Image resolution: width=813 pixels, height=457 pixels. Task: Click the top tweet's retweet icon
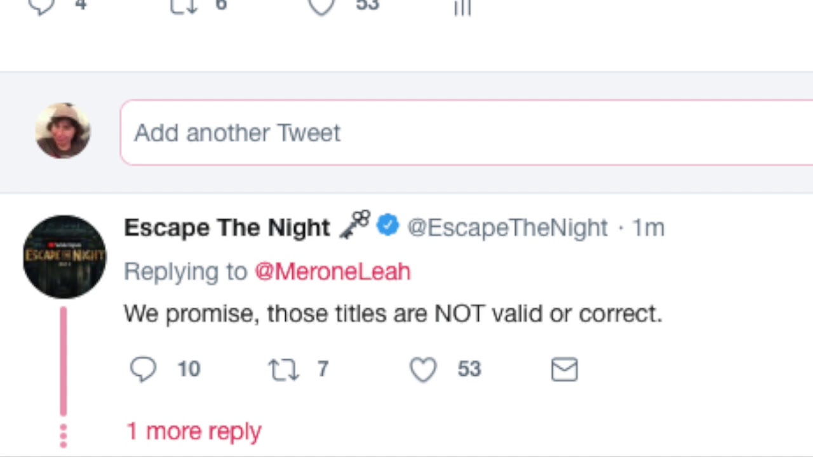184,6
